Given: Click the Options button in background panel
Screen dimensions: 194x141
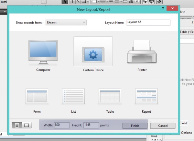Looking at the screenshot, I should (187, 133).
